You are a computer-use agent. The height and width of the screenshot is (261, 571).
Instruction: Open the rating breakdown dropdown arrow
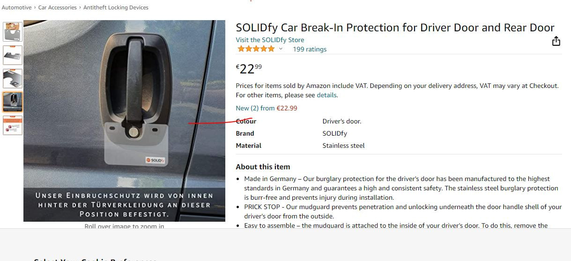pyautogui.click(x=281, y=49)
